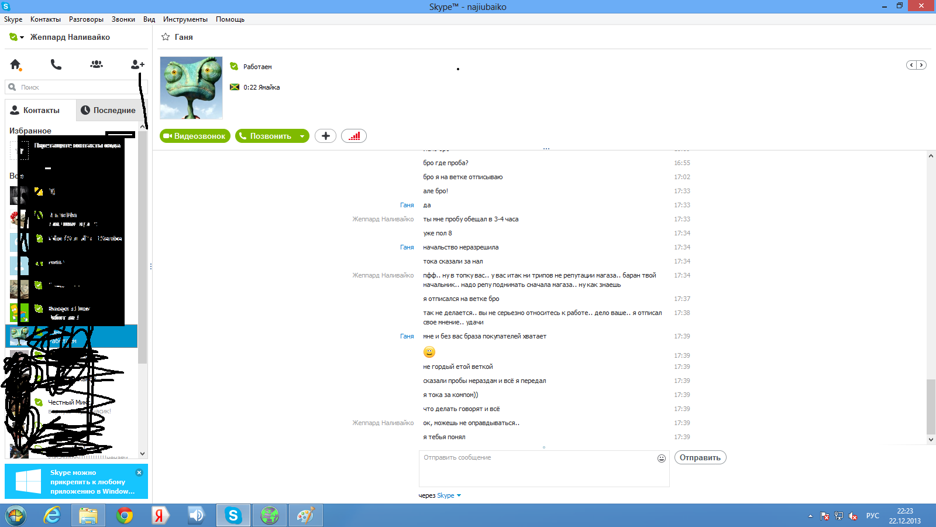Image resolution: width=936 pixels, height=527 pixels.
Task: Open the green globe app on taskbar
Action: [269, 515]
